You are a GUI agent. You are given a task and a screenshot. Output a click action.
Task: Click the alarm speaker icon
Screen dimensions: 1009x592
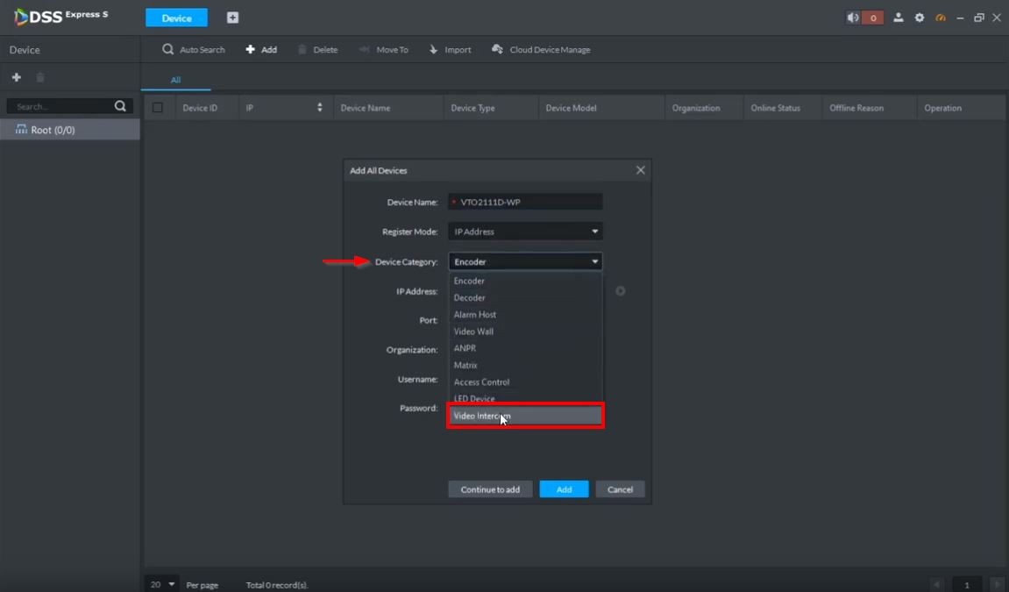click(x=853, y=18)
